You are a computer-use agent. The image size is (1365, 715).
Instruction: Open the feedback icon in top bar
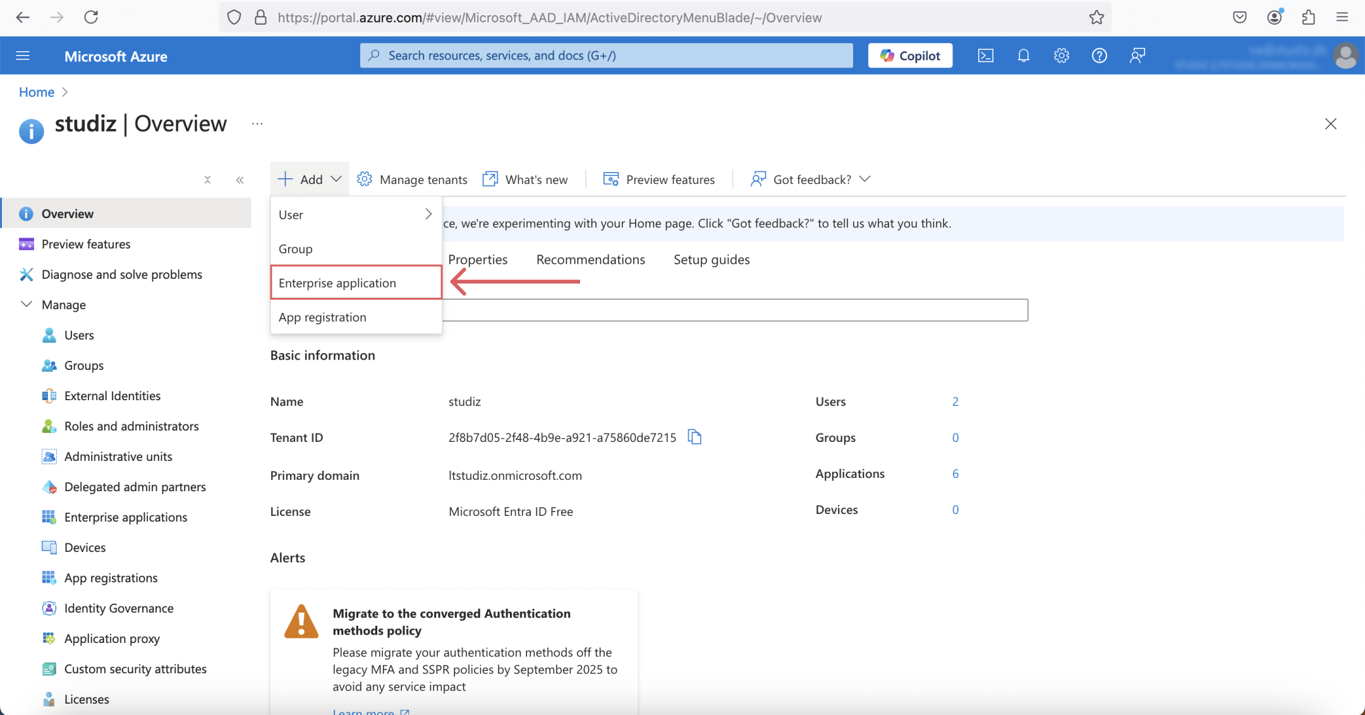click(x=1137, y=56)
